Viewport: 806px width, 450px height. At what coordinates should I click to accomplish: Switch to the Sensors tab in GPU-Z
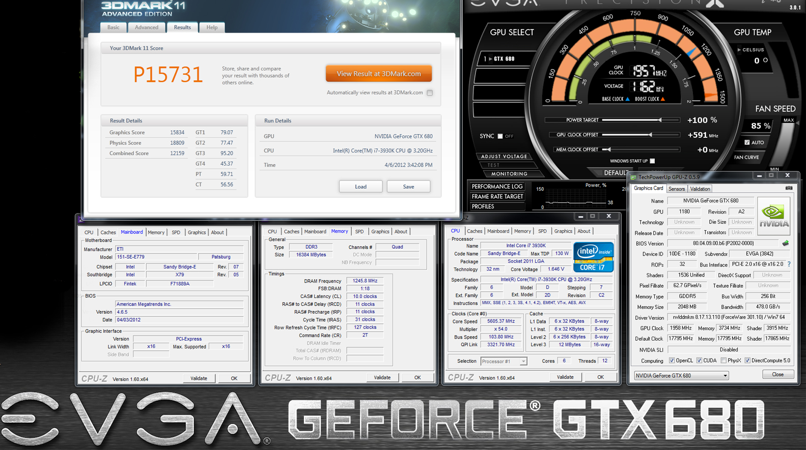677,189
